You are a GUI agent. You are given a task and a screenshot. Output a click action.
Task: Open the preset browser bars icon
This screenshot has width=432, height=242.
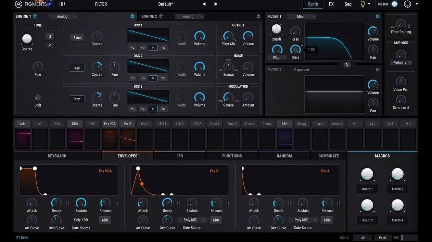62,4
